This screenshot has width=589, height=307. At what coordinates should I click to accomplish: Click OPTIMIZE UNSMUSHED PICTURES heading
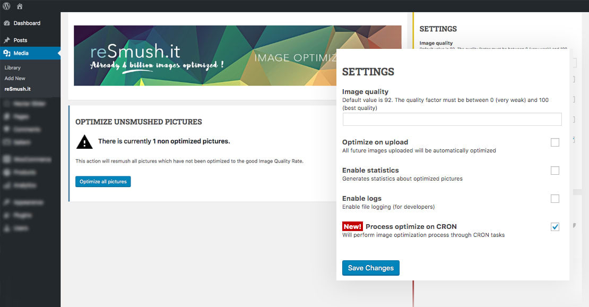138,122
